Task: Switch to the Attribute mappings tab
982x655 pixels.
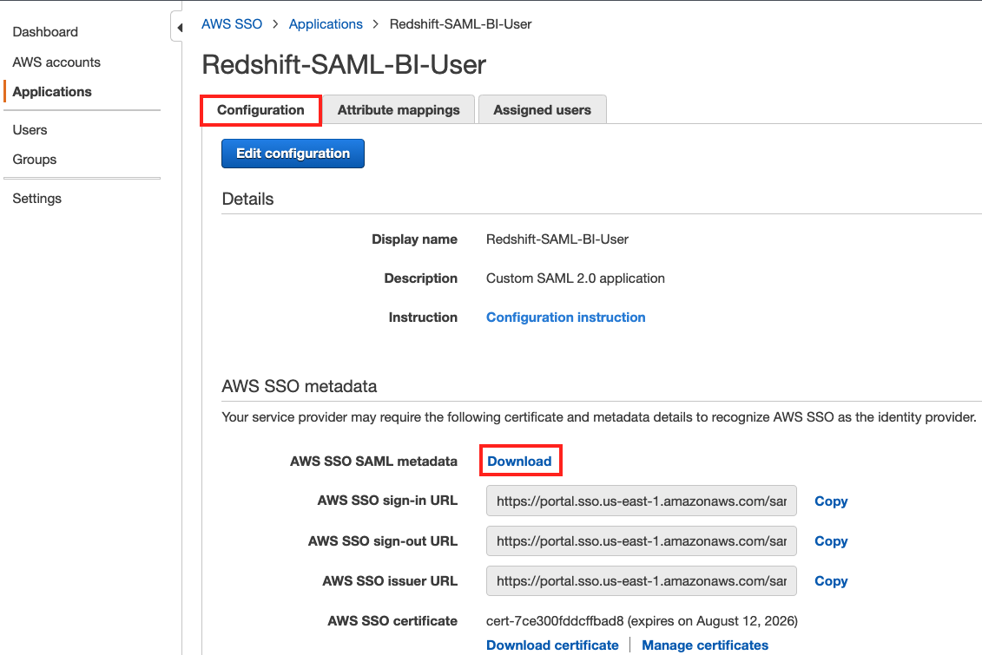Action: pyautogui.click(x=399, y=110)
